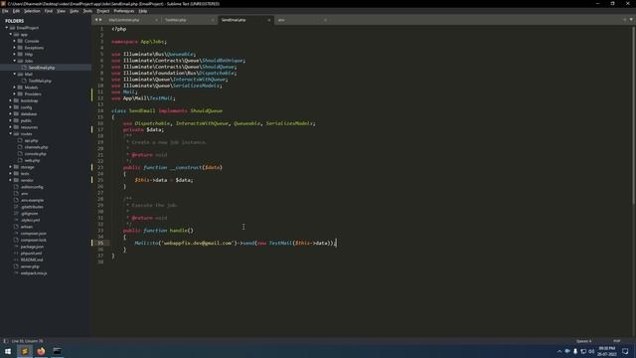Image resolution: width=636 pixels, height=358 pixels.
Task: Expand the public folder
Action: 11,120
